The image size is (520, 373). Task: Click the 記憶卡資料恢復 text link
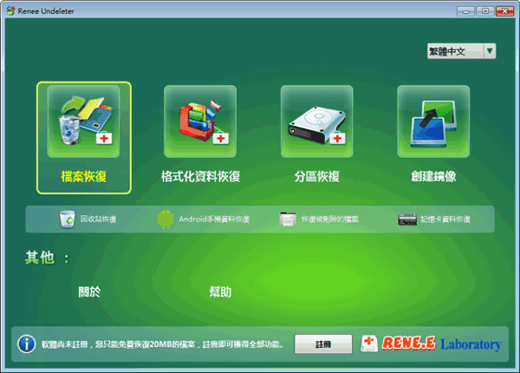click(445, 219)
